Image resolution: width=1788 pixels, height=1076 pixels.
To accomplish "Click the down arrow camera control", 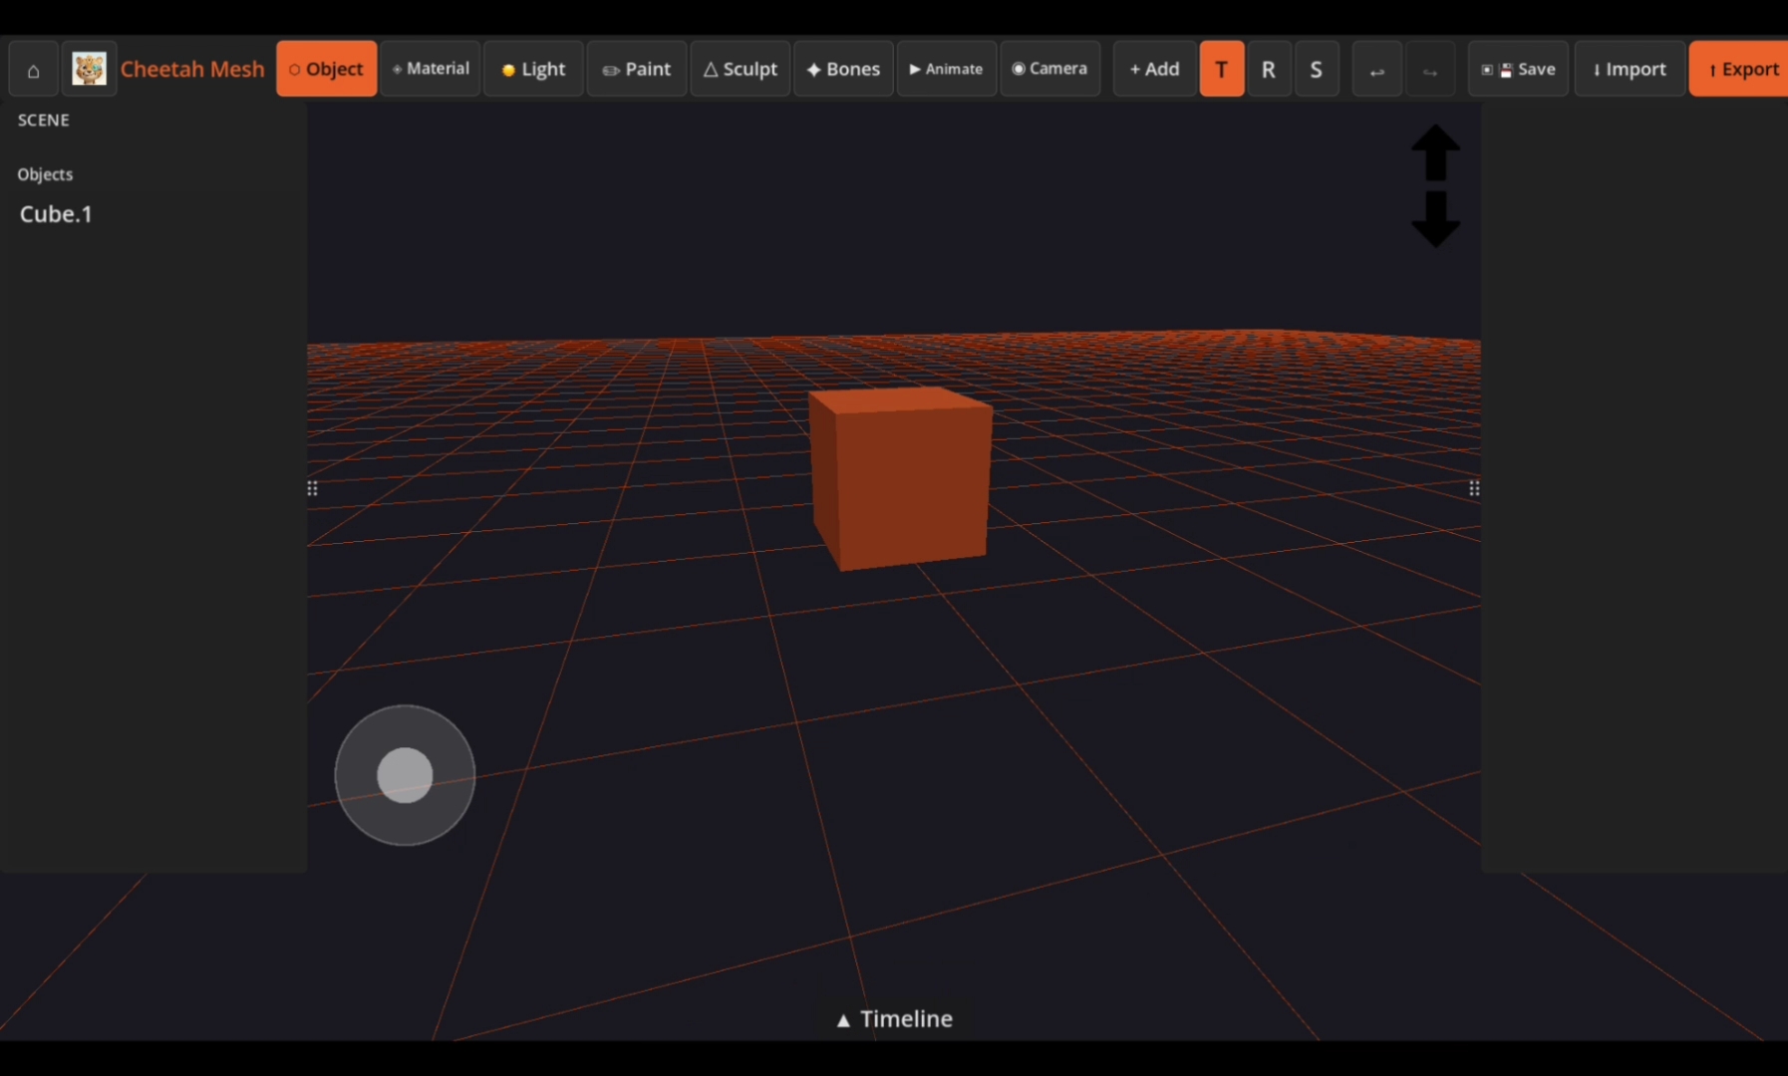I will (1436, 218).
